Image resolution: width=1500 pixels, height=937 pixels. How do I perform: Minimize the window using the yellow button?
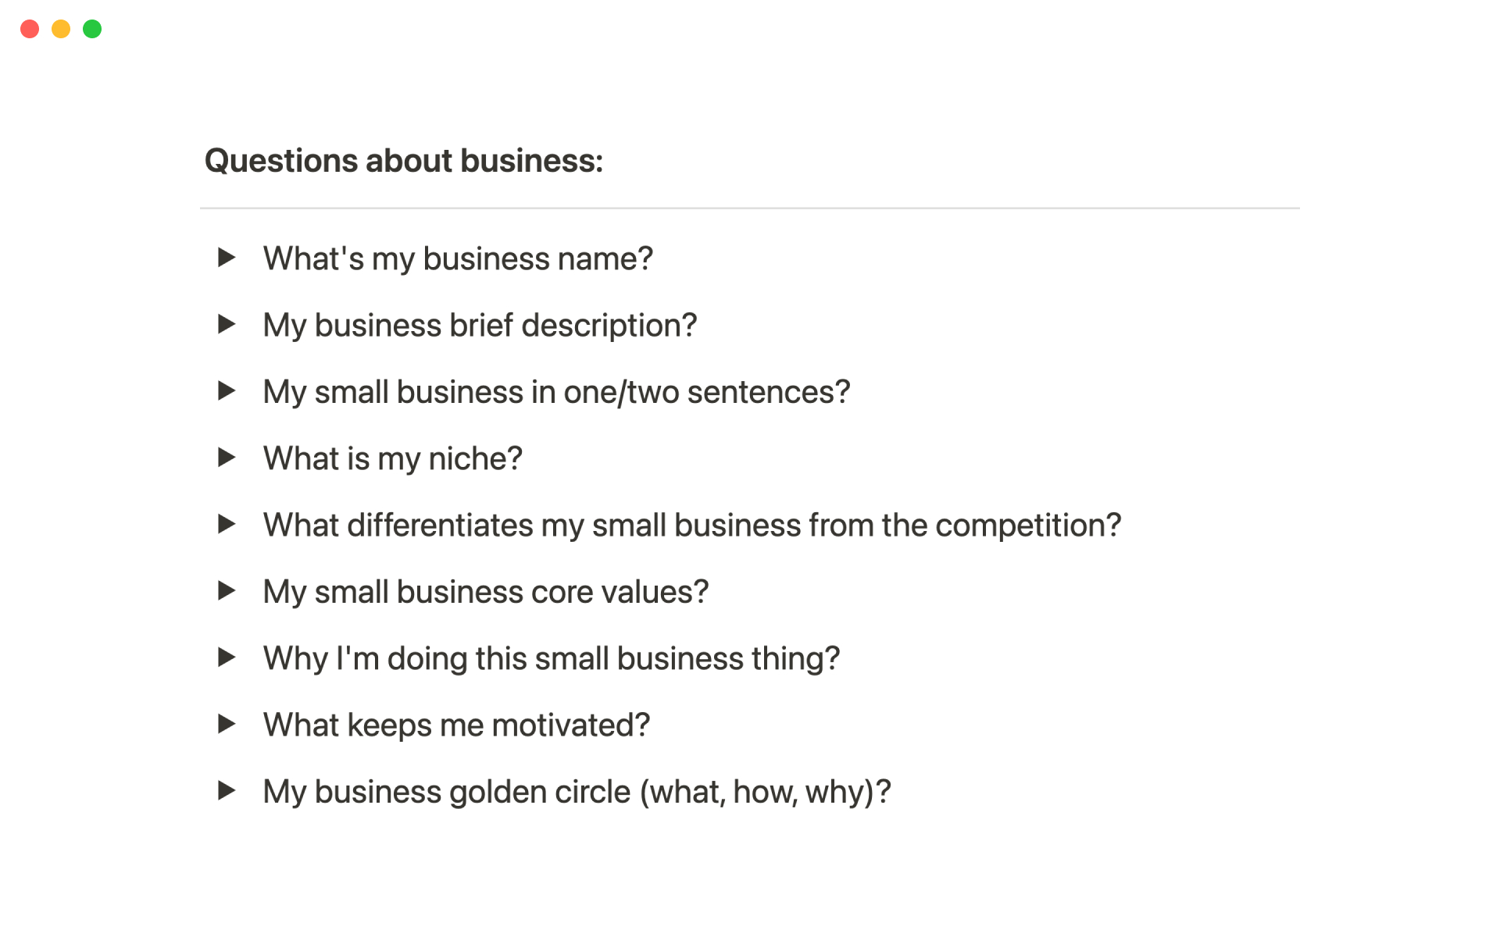[x=61, y=29]
